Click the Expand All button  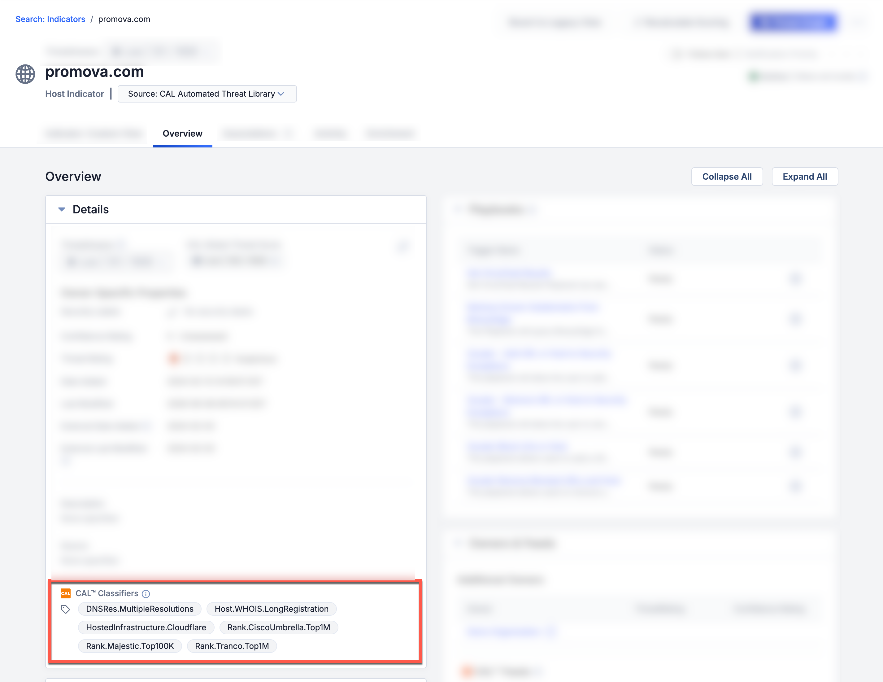point(805,176)
